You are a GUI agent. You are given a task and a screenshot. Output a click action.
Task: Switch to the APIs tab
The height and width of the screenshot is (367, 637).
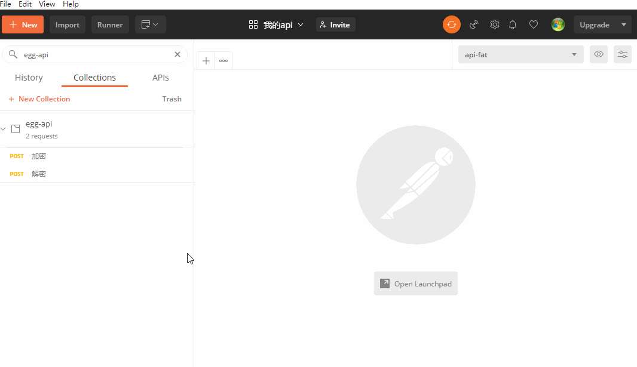coord(161,78)
